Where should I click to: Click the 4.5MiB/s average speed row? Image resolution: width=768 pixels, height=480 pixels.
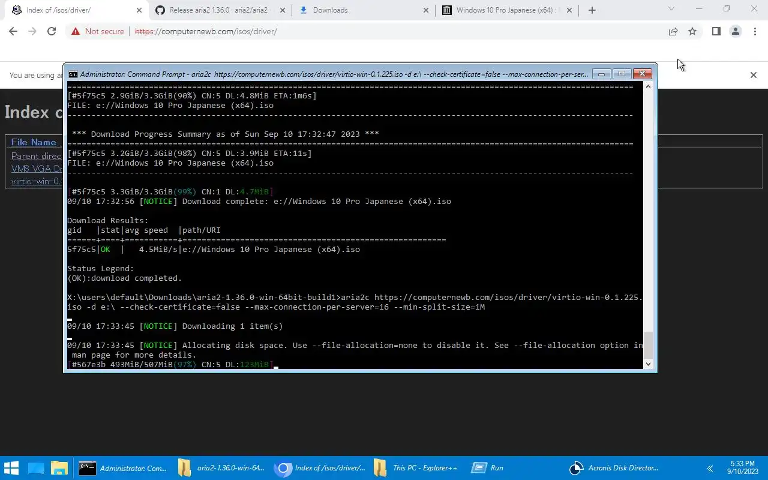click(x=214, y=250)
